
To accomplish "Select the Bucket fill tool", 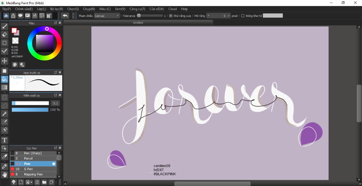I will coord(4,79).
